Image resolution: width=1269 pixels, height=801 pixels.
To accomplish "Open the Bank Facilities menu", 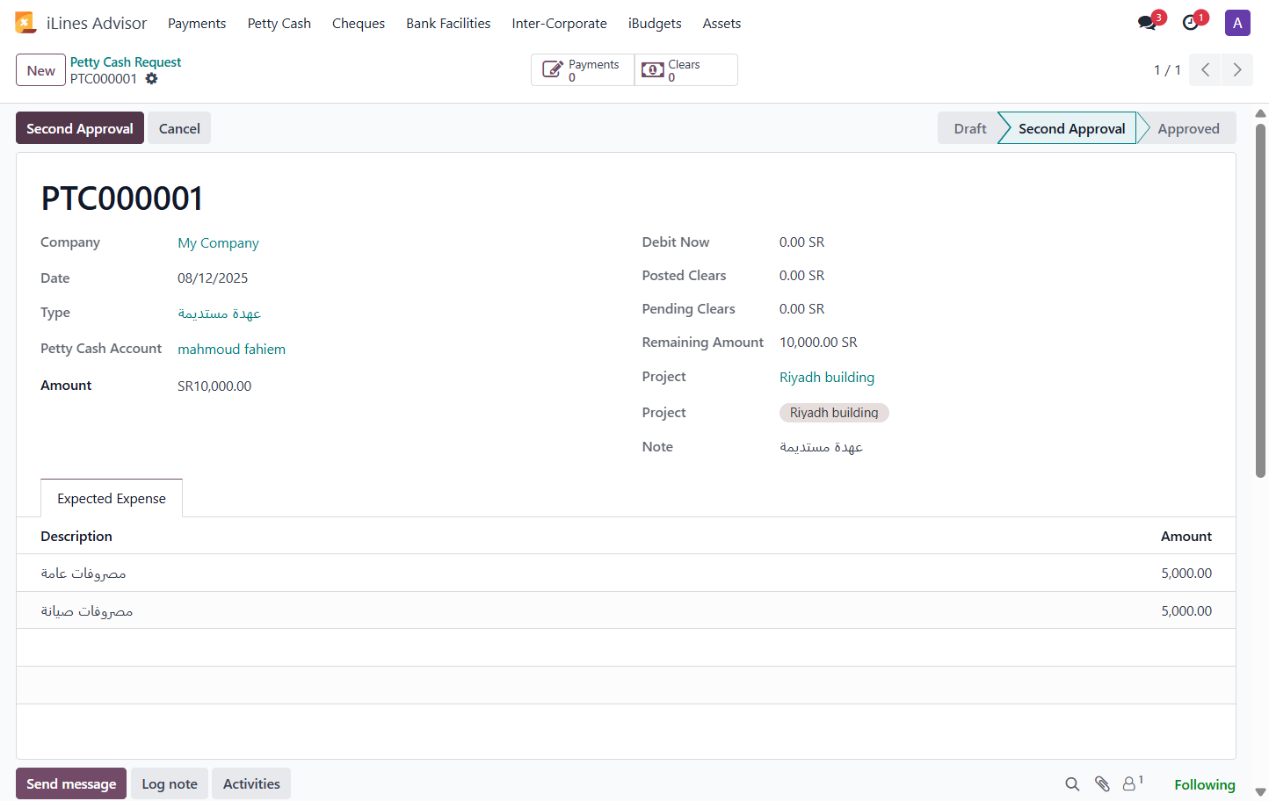I will (448, 24).
